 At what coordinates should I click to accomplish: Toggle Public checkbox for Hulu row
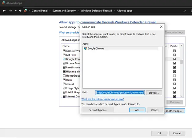click(x=174, y=80)
